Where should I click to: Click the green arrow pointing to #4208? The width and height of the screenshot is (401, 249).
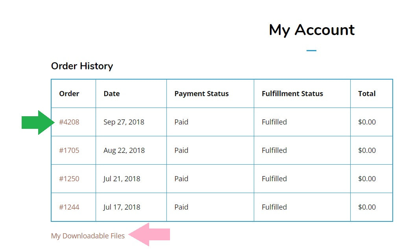[x=38, y=123]
